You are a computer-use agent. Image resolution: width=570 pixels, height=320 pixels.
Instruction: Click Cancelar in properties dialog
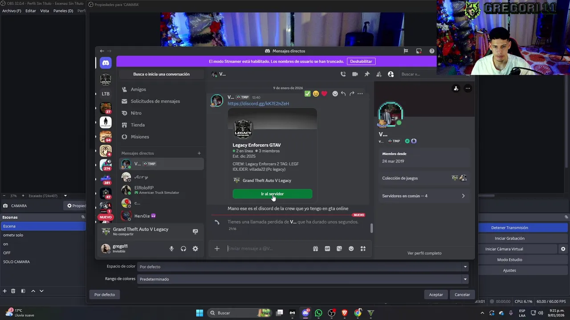tap(462, 295)
